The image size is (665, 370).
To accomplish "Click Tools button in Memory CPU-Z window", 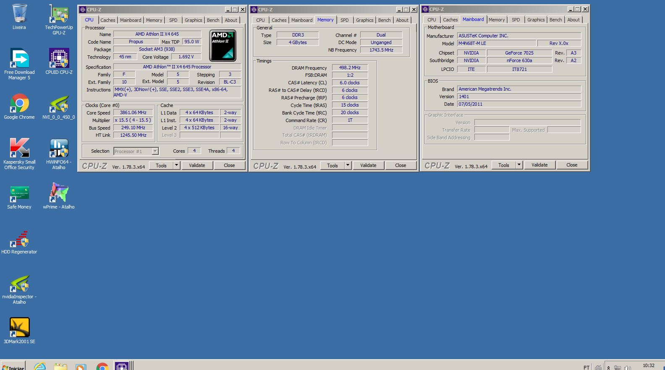I will [x=332, y=165].
